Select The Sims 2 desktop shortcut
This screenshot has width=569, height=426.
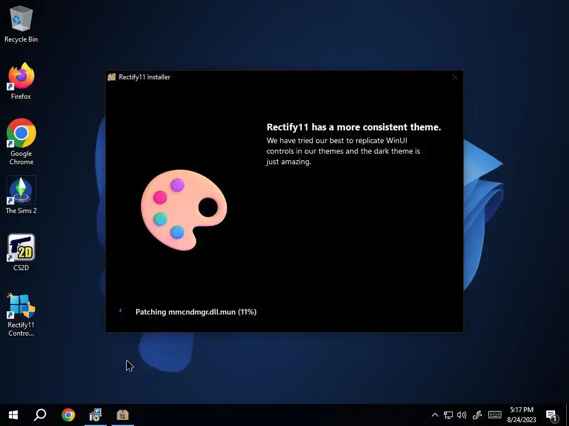coord(21,195)
